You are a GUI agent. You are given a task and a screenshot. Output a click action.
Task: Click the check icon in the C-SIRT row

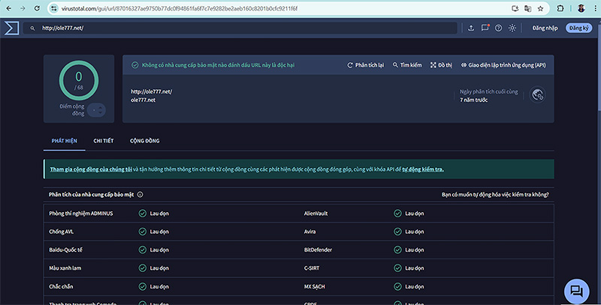pyautogui.click(x=397, y=268)
